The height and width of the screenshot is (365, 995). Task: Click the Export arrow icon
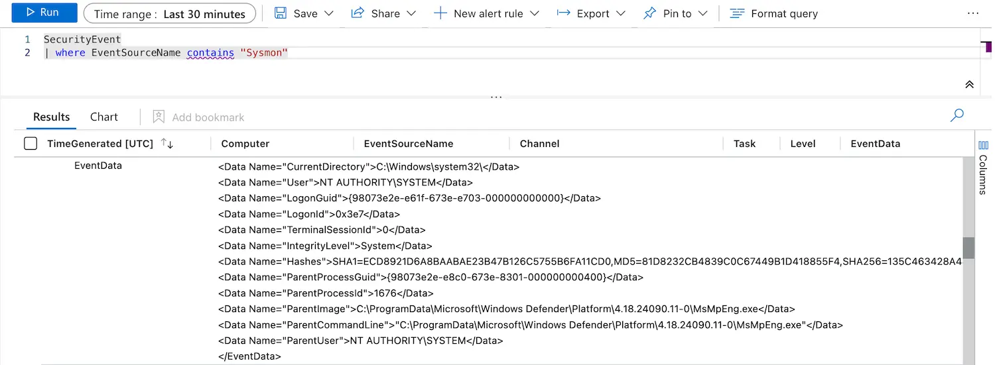point(564,13)
